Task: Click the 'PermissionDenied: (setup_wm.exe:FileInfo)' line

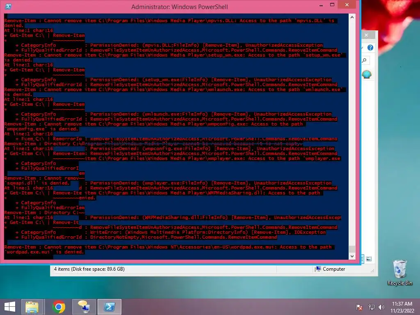Action: (x=211, y=80)
